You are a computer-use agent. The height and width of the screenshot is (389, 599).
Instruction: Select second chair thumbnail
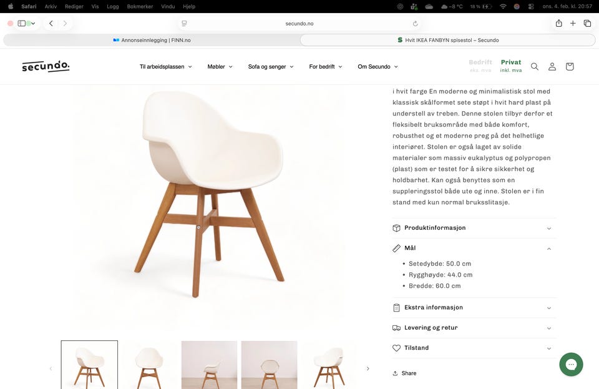[x=149, y=365]
